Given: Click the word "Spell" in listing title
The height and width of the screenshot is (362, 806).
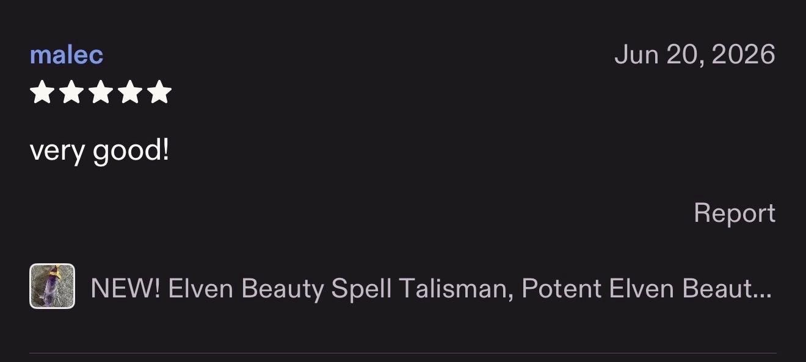Looking at the screenshot, I should click(x=361, y=288).
